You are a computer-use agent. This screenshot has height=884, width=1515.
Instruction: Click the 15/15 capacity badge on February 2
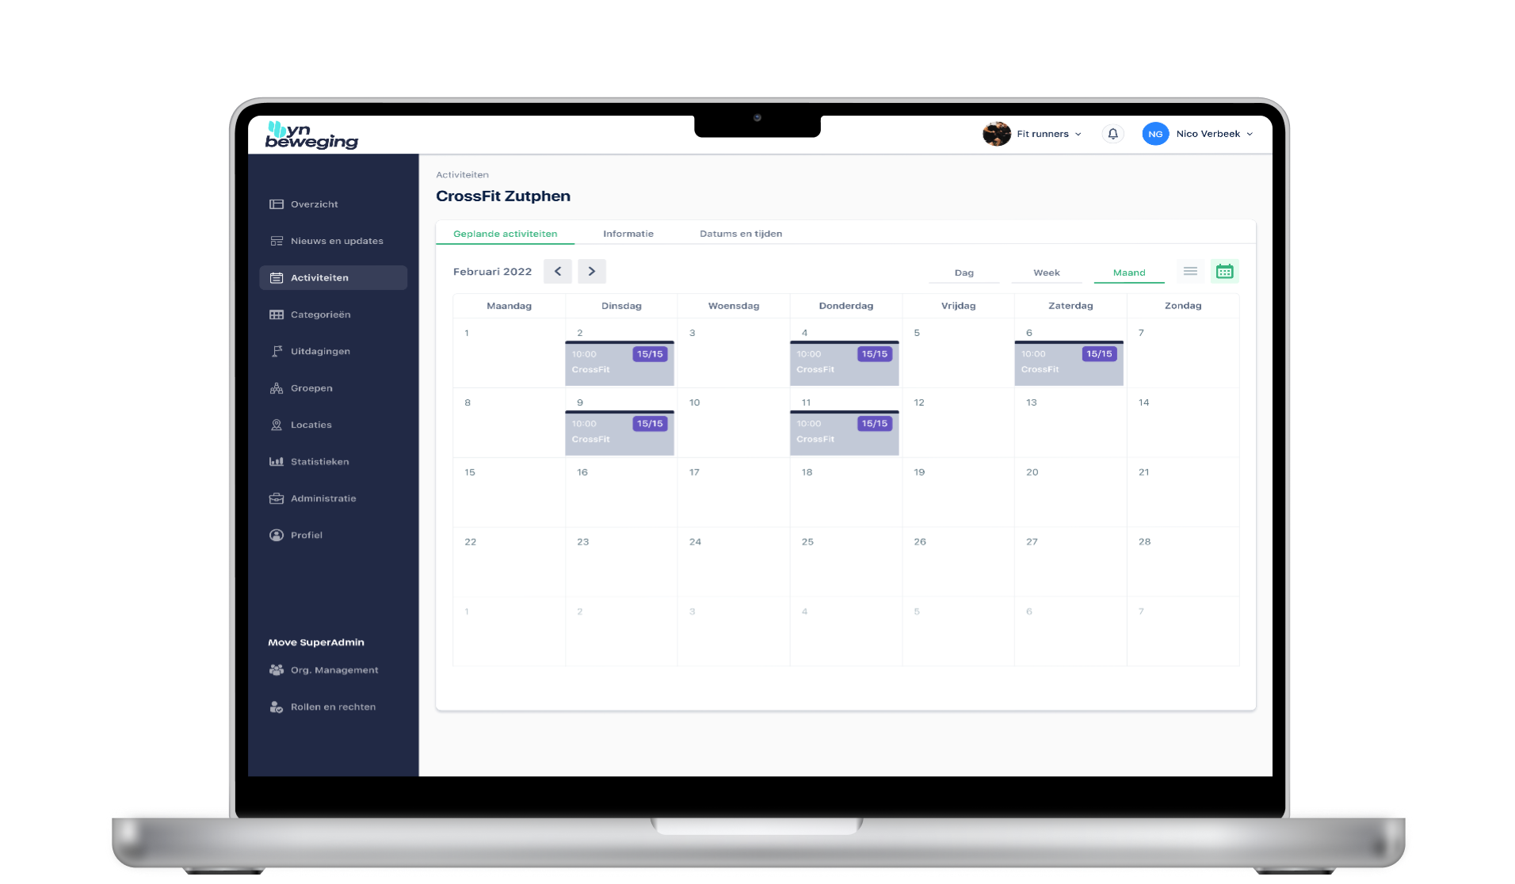650,354
